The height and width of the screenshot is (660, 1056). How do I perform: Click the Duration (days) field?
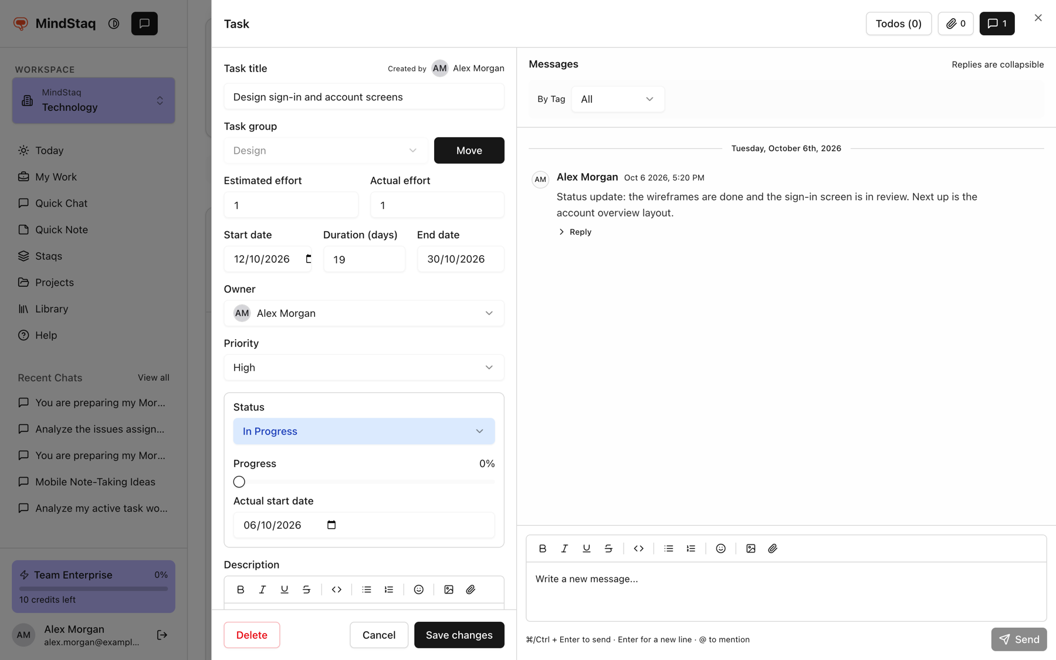[364, 259]
